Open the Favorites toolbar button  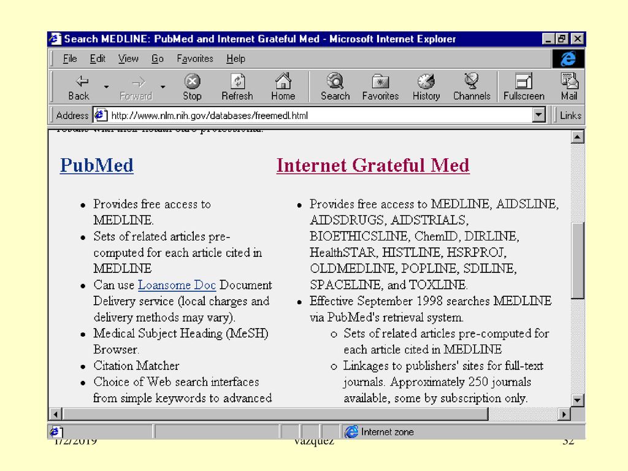[x=380, y=87]
